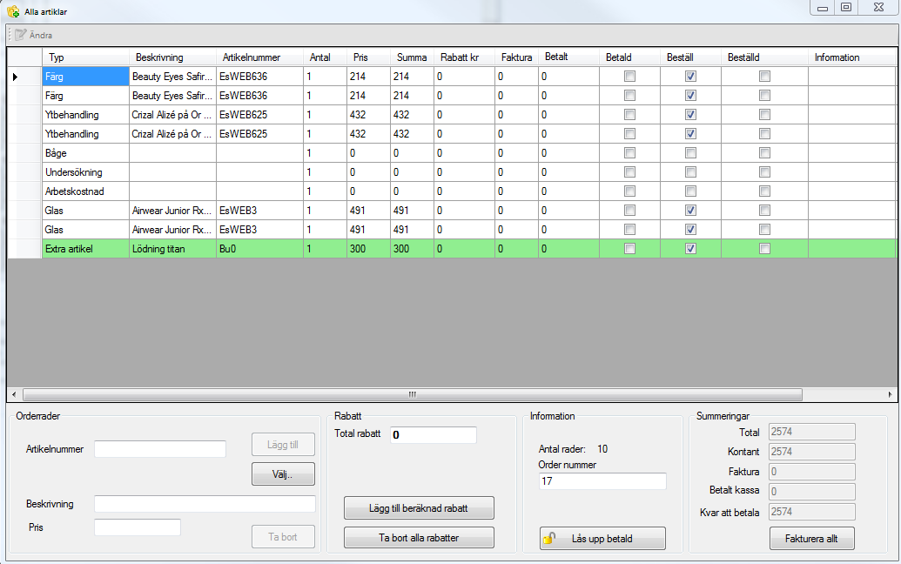Click the Ändra edit toolbar icon
The image size is (901, 564).
click(20, 35)
